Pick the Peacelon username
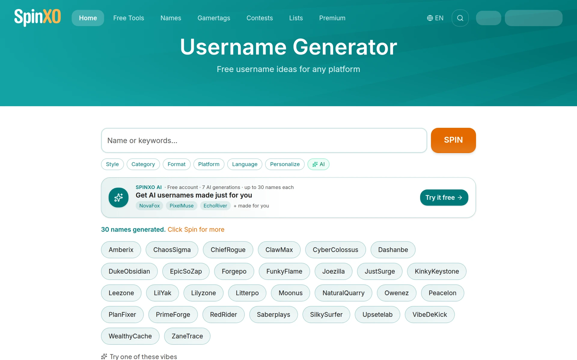 pos(442,293)
